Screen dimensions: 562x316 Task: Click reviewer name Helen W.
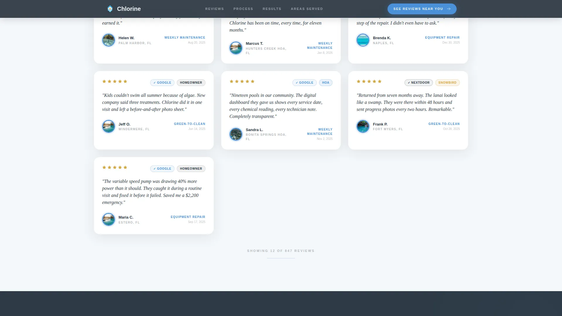126,38
